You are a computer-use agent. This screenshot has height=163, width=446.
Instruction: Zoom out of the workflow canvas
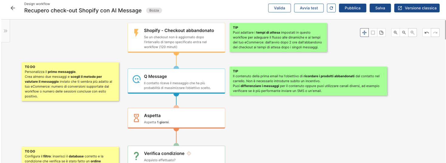(404, 32)
